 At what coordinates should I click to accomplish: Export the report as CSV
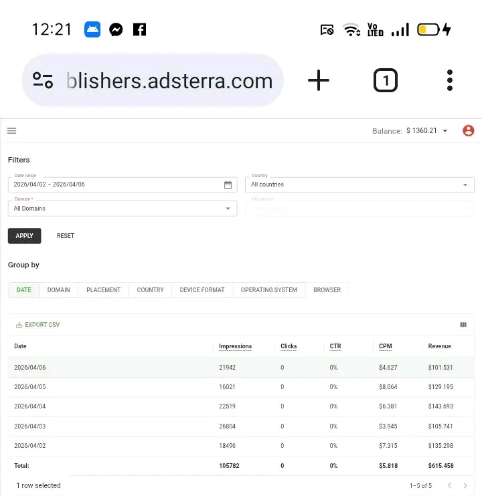[38, 325]
